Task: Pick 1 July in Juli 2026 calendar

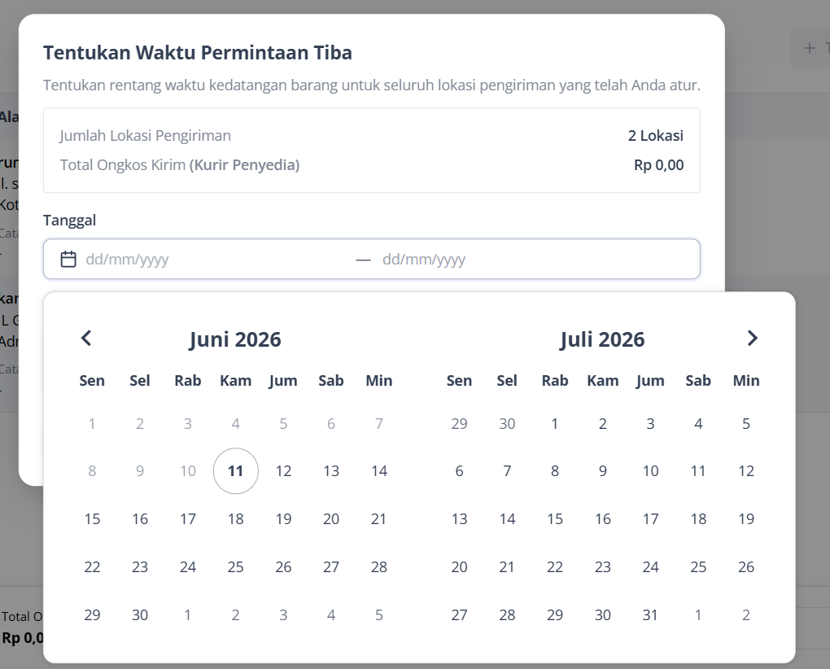Action: (x=555, y=423)
